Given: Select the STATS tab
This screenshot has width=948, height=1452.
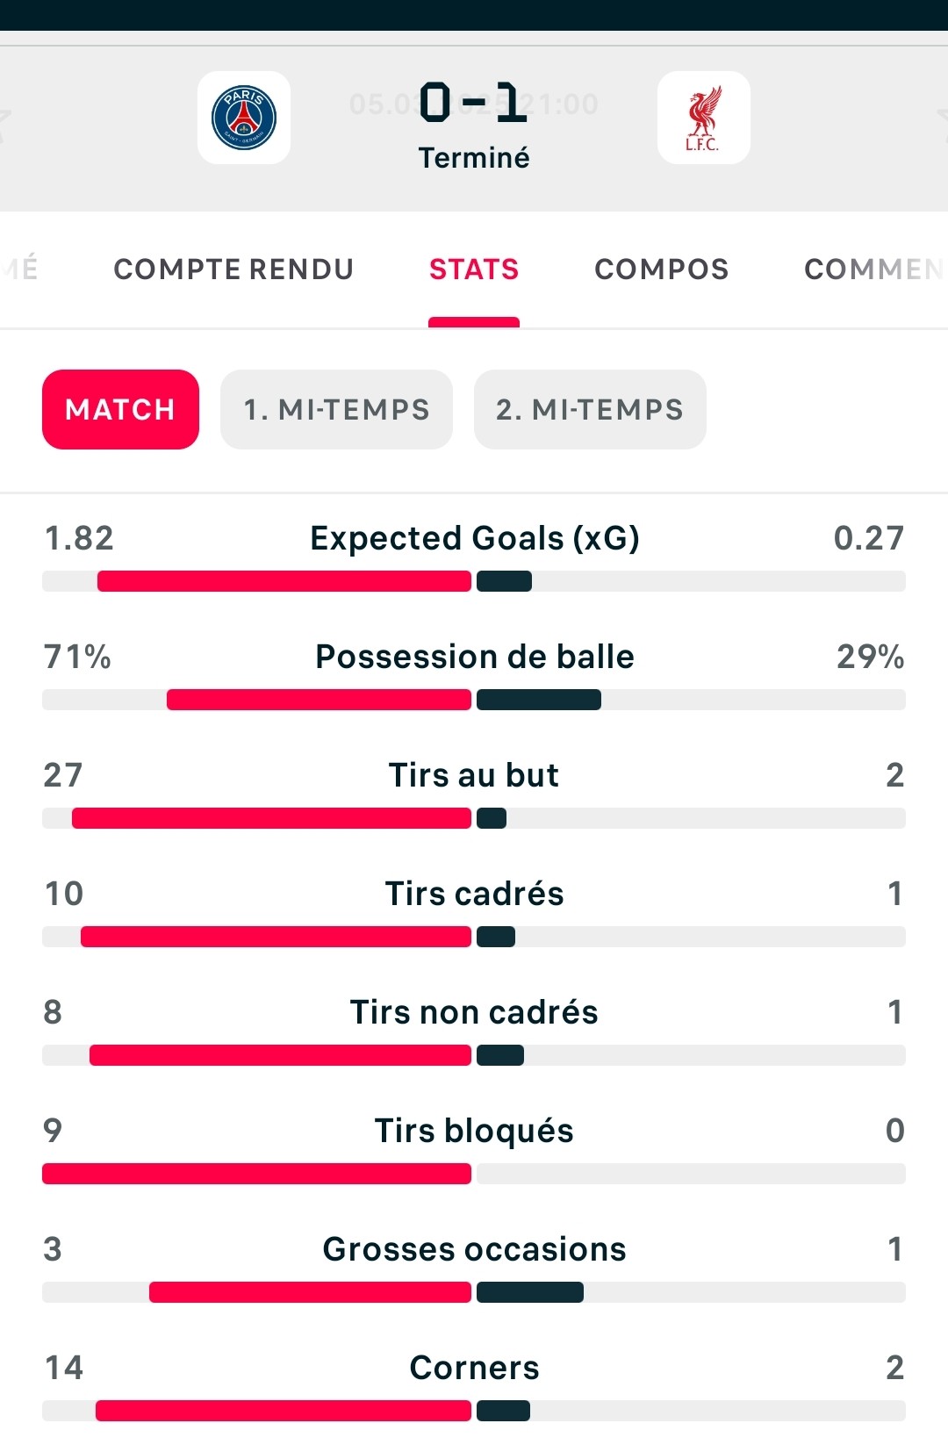Looking at the screenshot, I should (474, 269).
